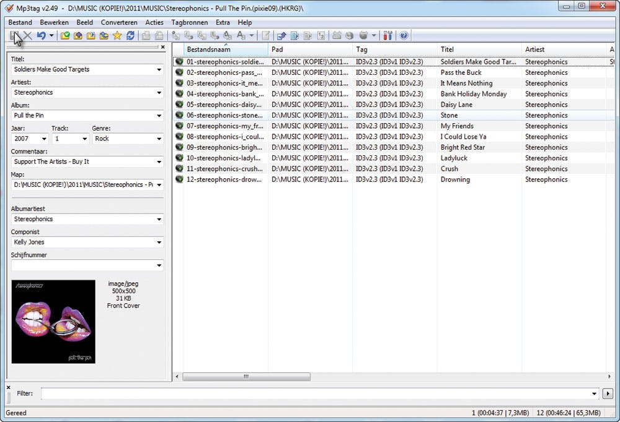
Task: Click the Save tag toolbar icon
Action: coord(14,35)
